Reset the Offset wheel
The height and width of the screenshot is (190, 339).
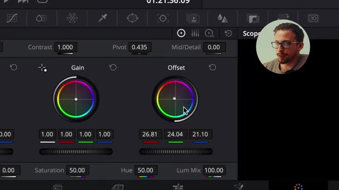[212, 68]
